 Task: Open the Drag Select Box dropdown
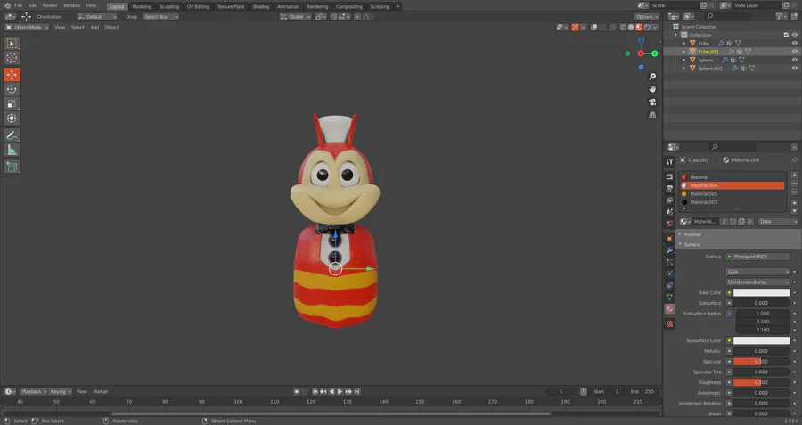[x=160, y=17]
